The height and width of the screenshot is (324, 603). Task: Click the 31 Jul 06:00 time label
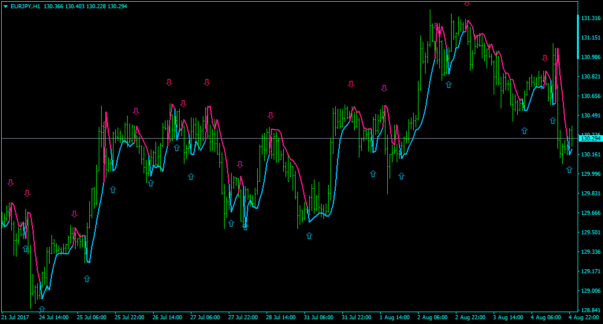[x=319, y=318]
